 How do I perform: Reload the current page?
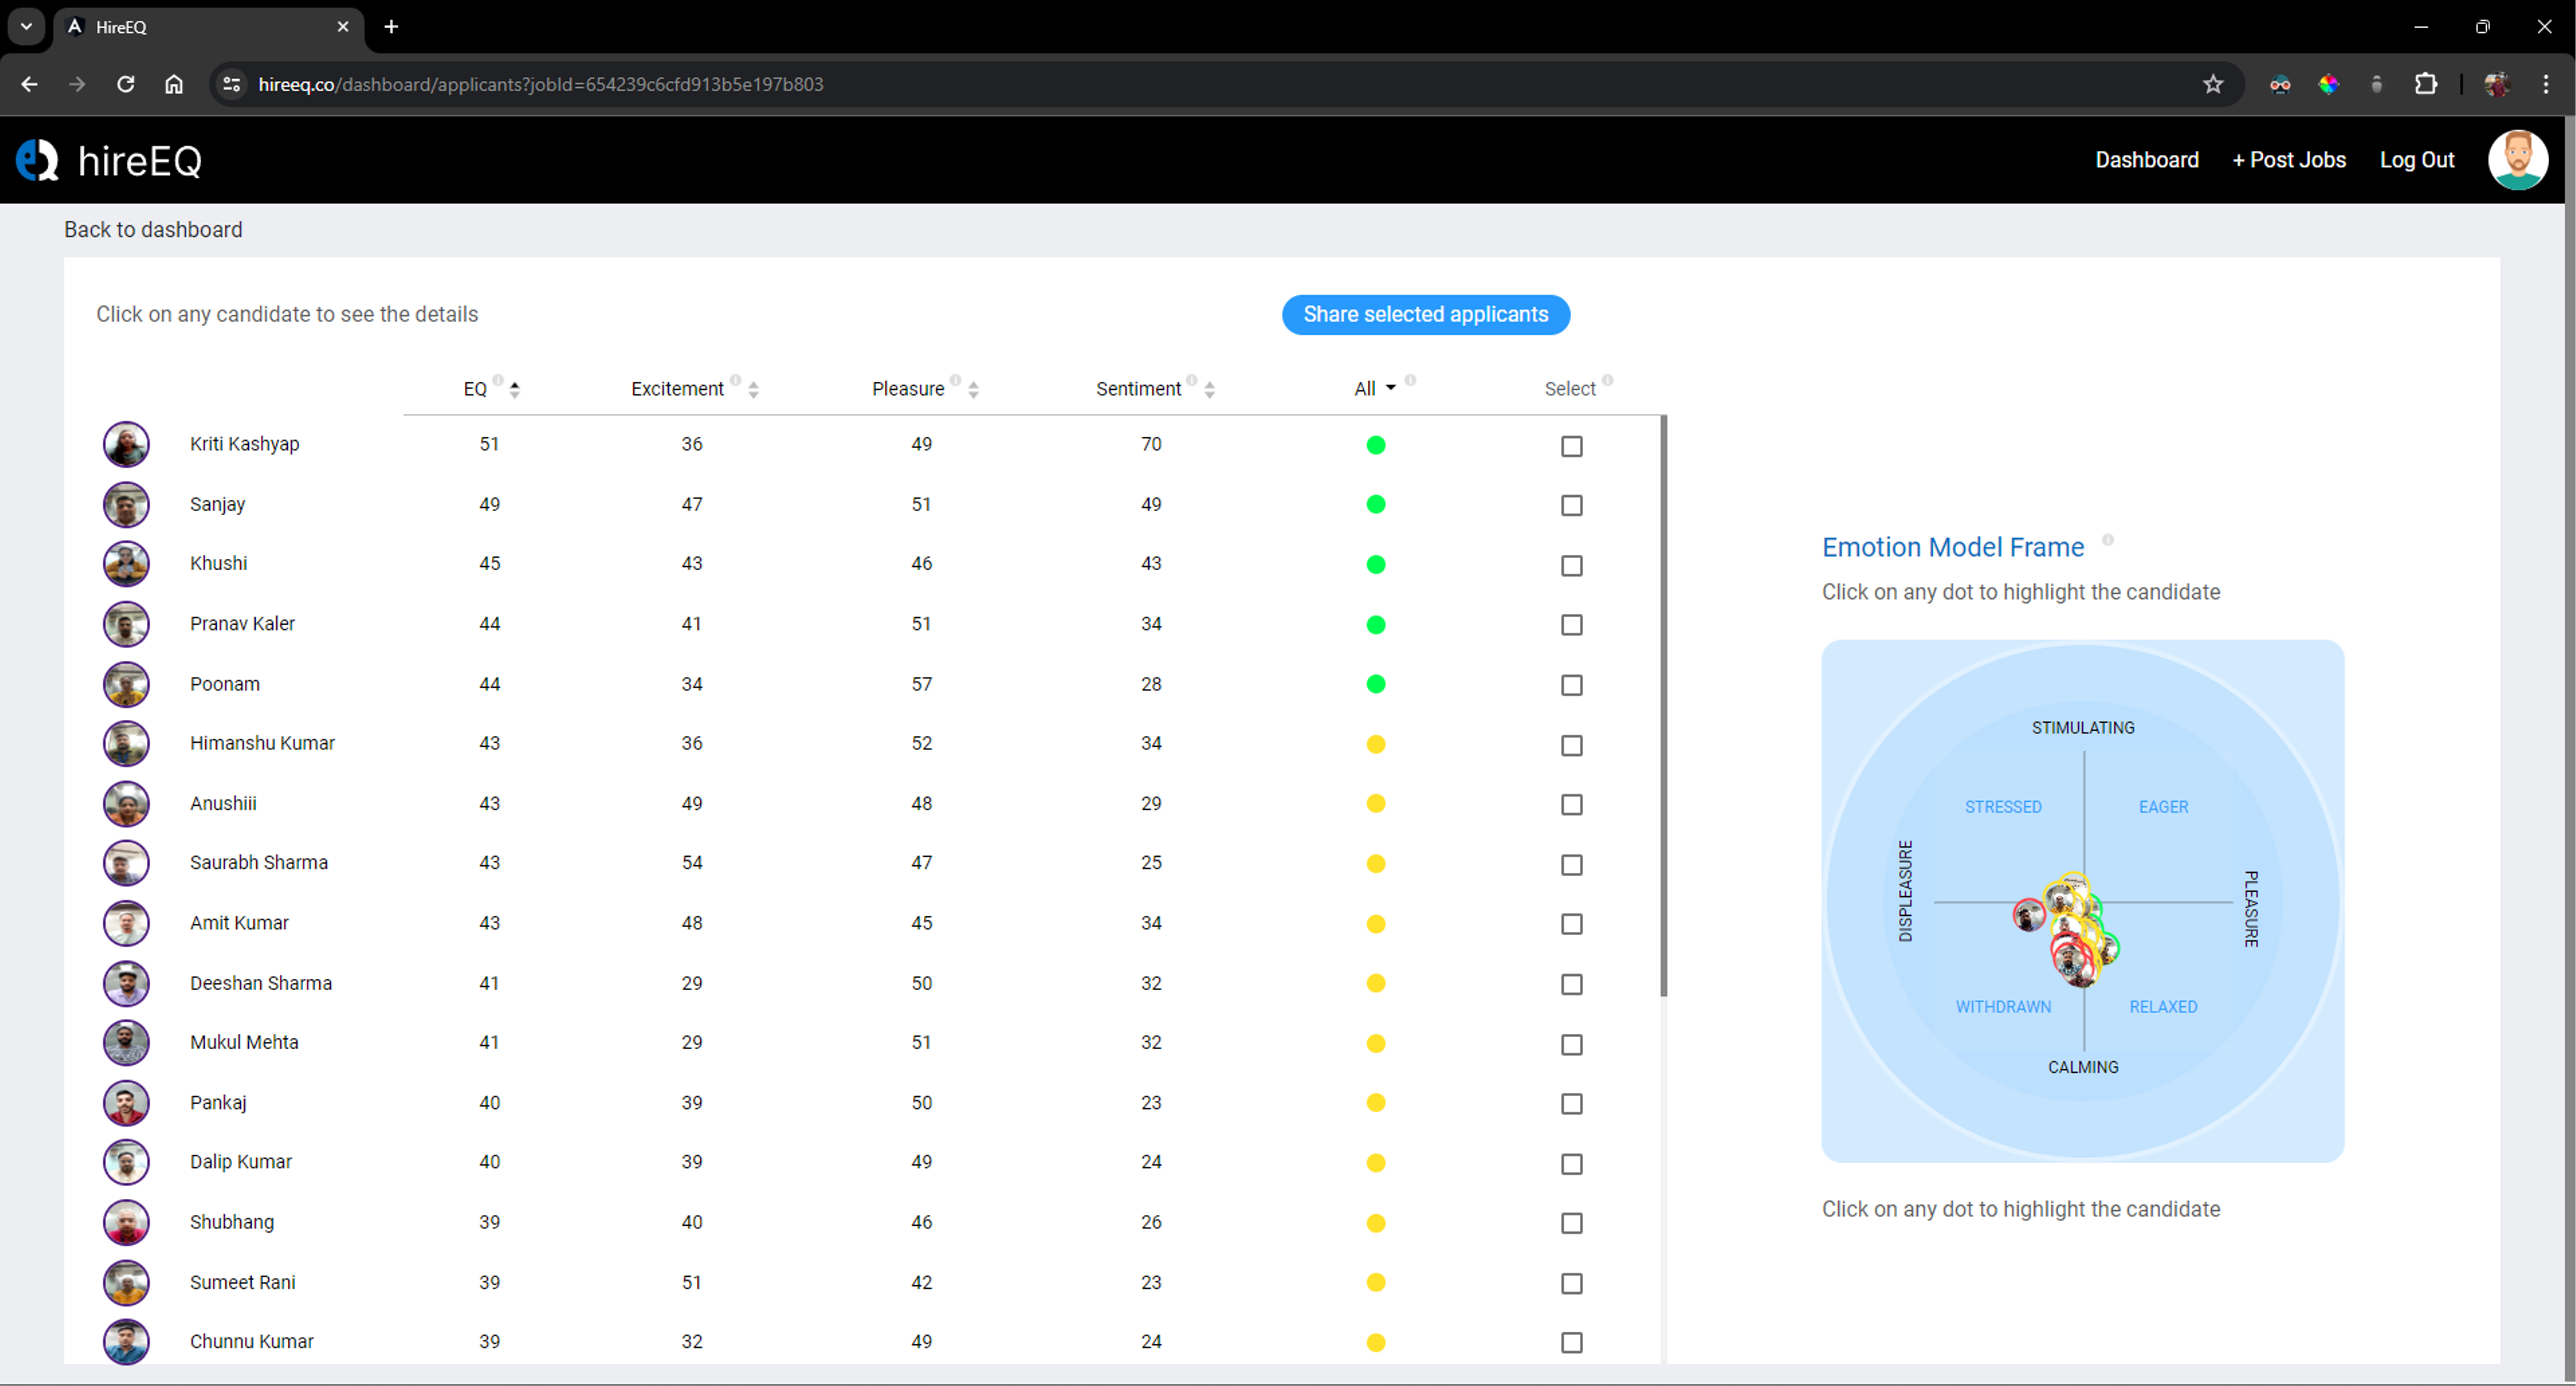(x=125, y=84)
